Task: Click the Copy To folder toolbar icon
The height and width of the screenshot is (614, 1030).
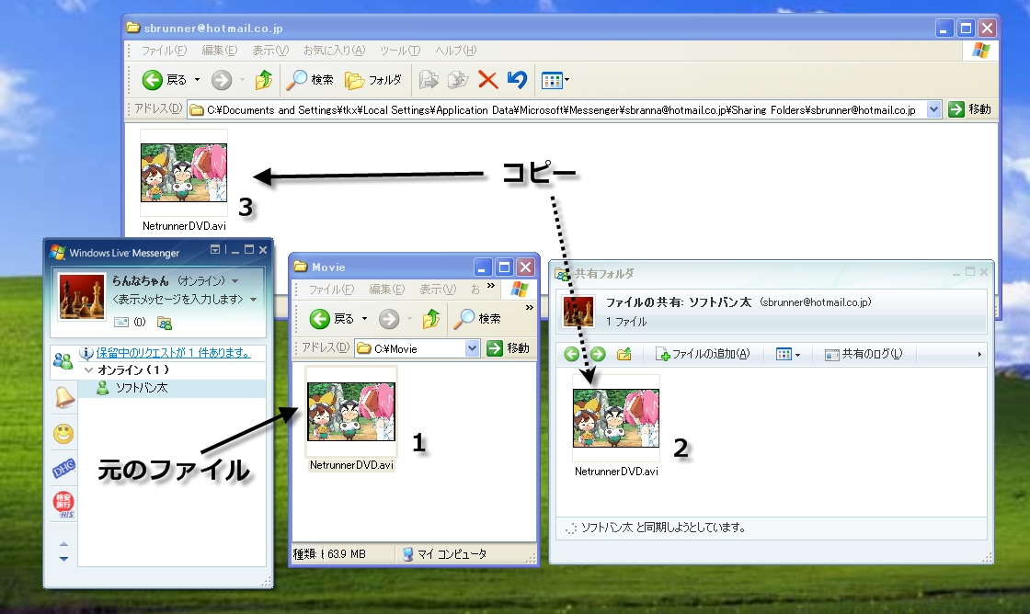Action: 458,80
